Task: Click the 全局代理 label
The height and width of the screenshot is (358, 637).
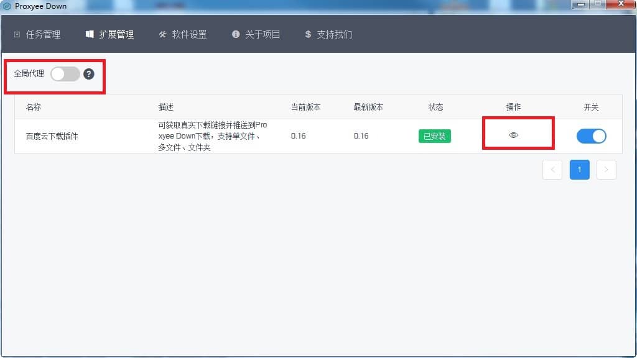Action: (29, 73)
